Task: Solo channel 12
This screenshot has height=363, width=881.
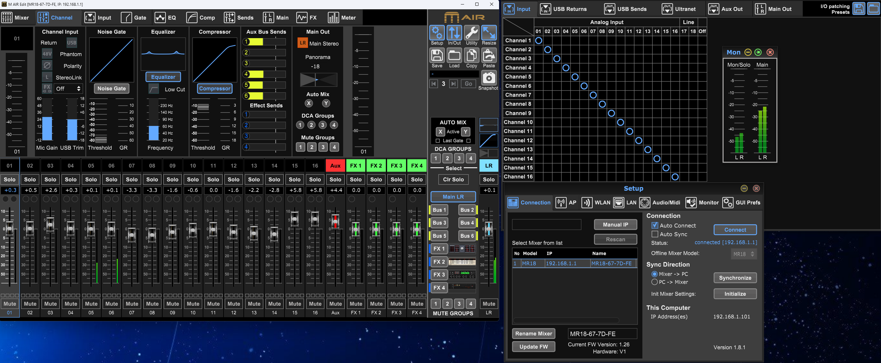Action: point(233,179)
